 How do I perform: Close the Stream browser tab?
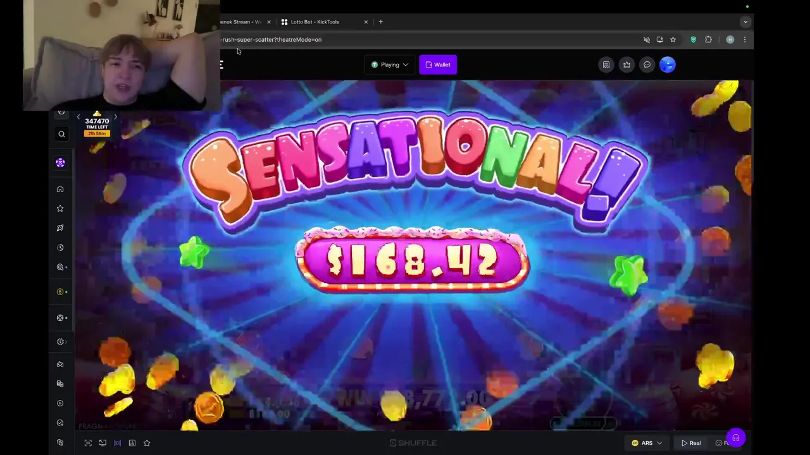[268, 21]
